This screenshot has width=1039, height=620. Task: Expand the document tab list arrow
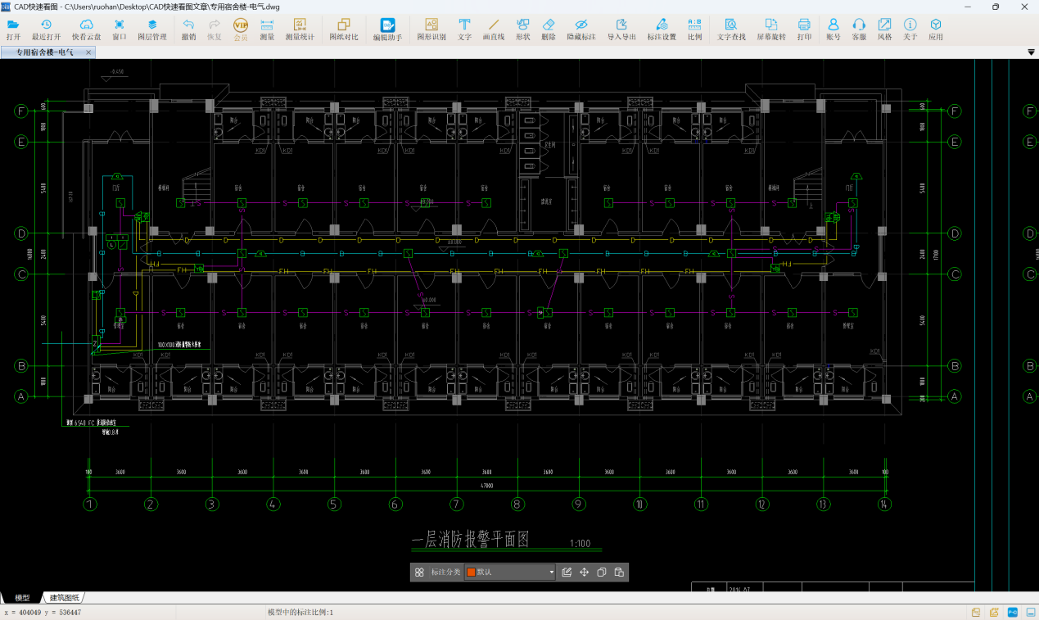coord(1031,52)
